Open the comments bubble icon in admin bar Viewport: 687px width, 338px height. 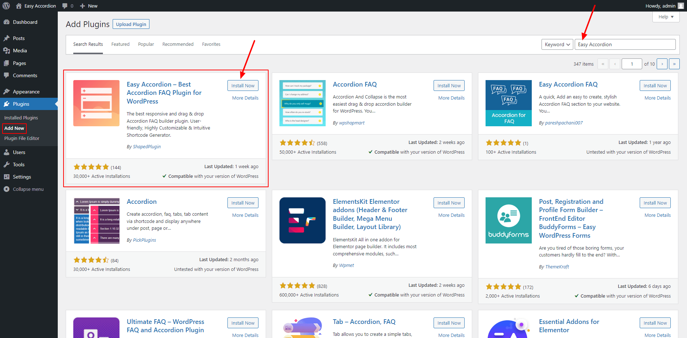(65, 6)
